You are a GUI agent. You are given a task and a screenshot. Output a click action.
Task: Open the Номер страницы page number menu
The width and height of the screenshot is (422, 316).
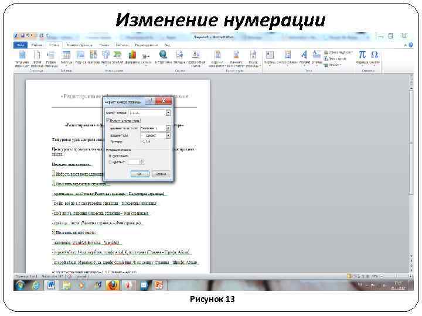tap(253, 59)
